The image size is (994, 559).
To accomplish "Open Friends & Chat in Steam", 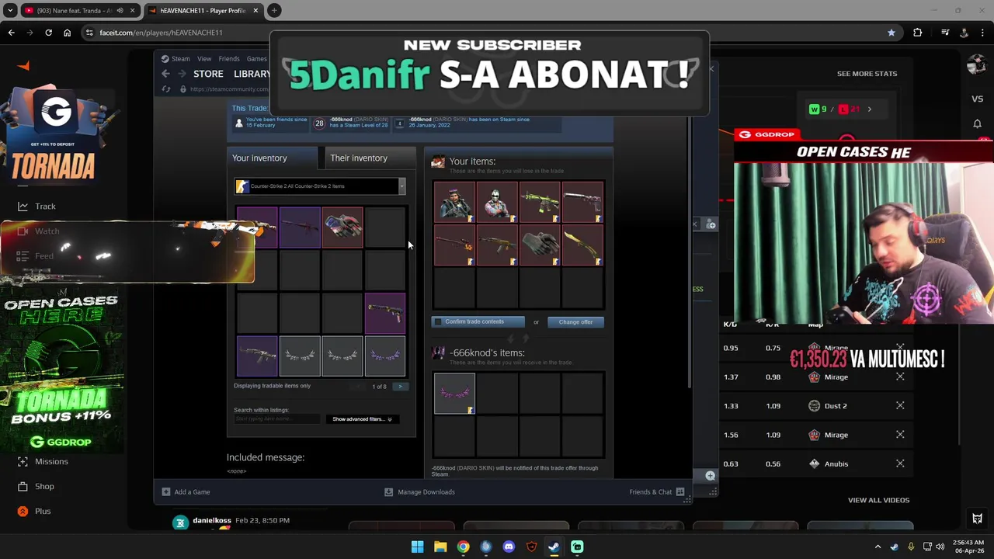I will pos(657,492).
